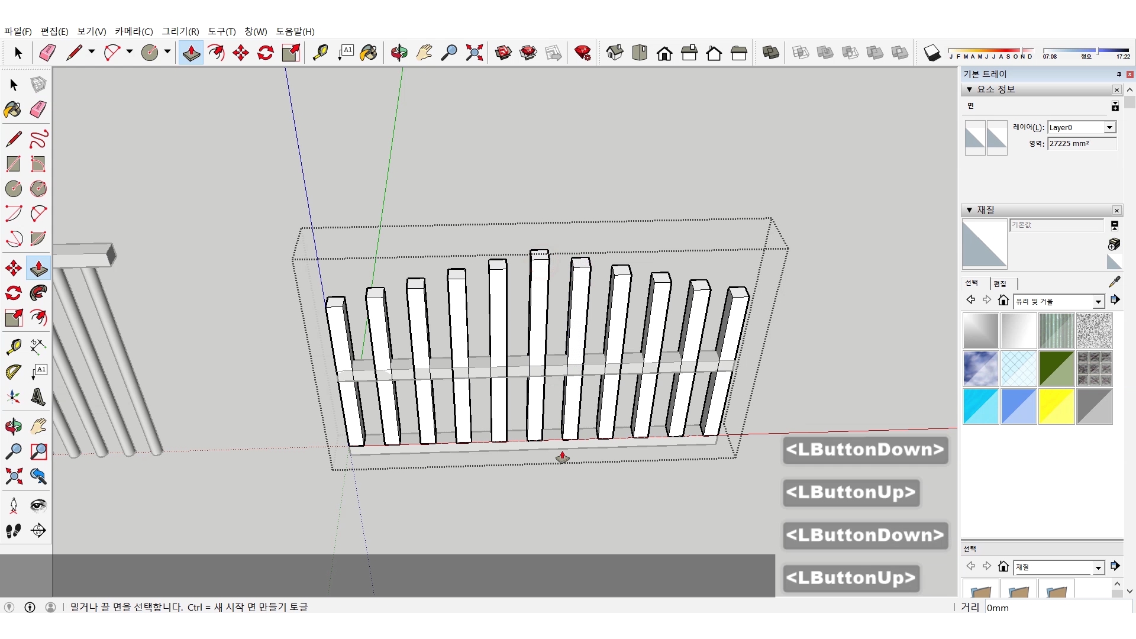This screenshot has width=1136, height=639.
Task: Select the Eraser tool in left toolbar
Action: tap(38, 109)
